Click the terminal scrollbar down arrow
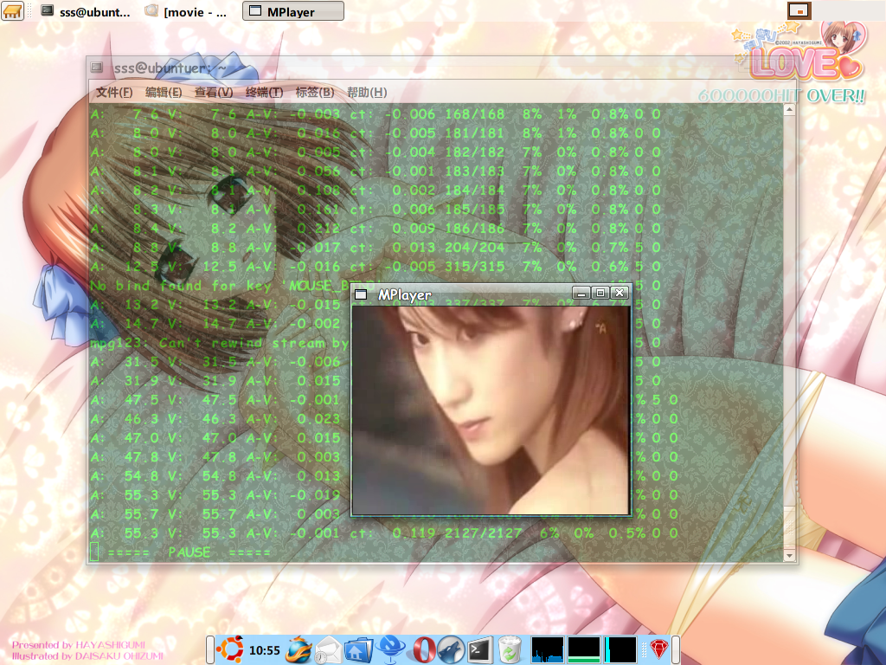Viewport: 886px width, 665px height. 789,556
